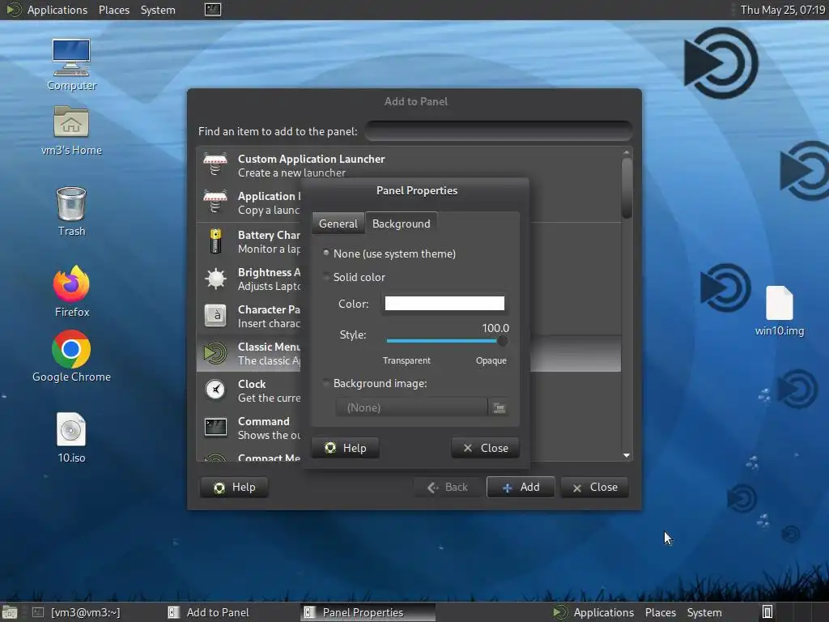
Task: Click the show desktop icon in bottom panel
Action: (9, 612)
